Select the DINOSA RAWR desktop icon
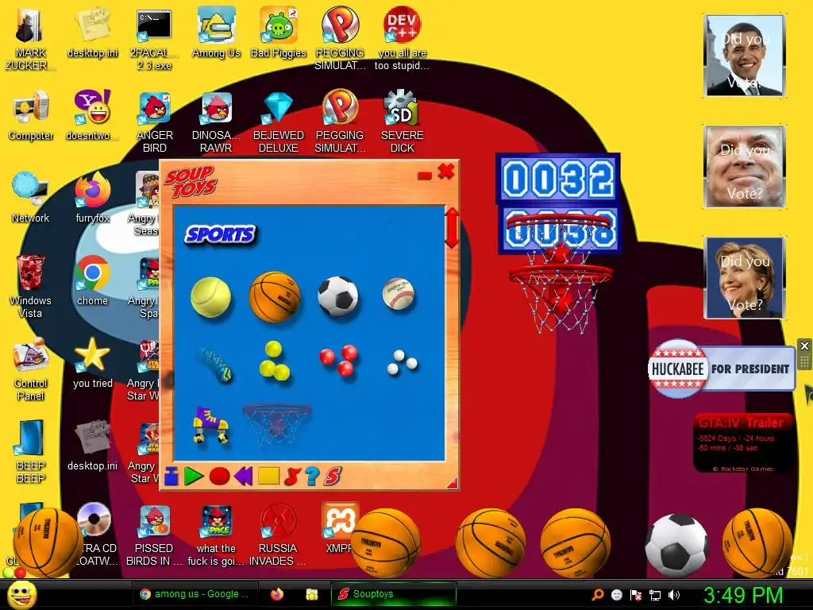This screenshot has width=813, height=610. pyautogui.click(x=216, y=122)
